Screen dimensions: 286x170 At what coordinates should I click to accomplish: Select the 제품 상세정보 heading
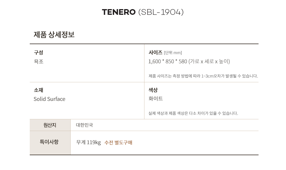[54, 35]
